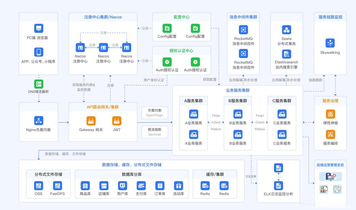Click the 业务服务集群 title
The height and width of the screenshot is (210, 356).
coord(238,90)
